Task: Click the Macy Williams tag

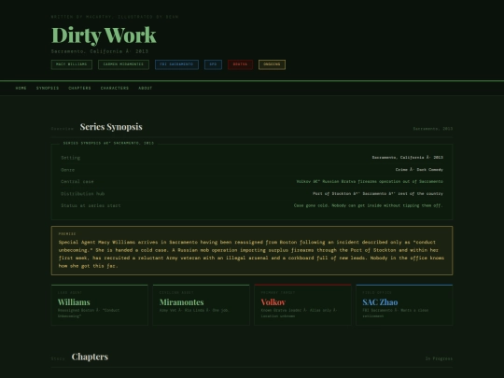Action: click(x=72, y=64)
